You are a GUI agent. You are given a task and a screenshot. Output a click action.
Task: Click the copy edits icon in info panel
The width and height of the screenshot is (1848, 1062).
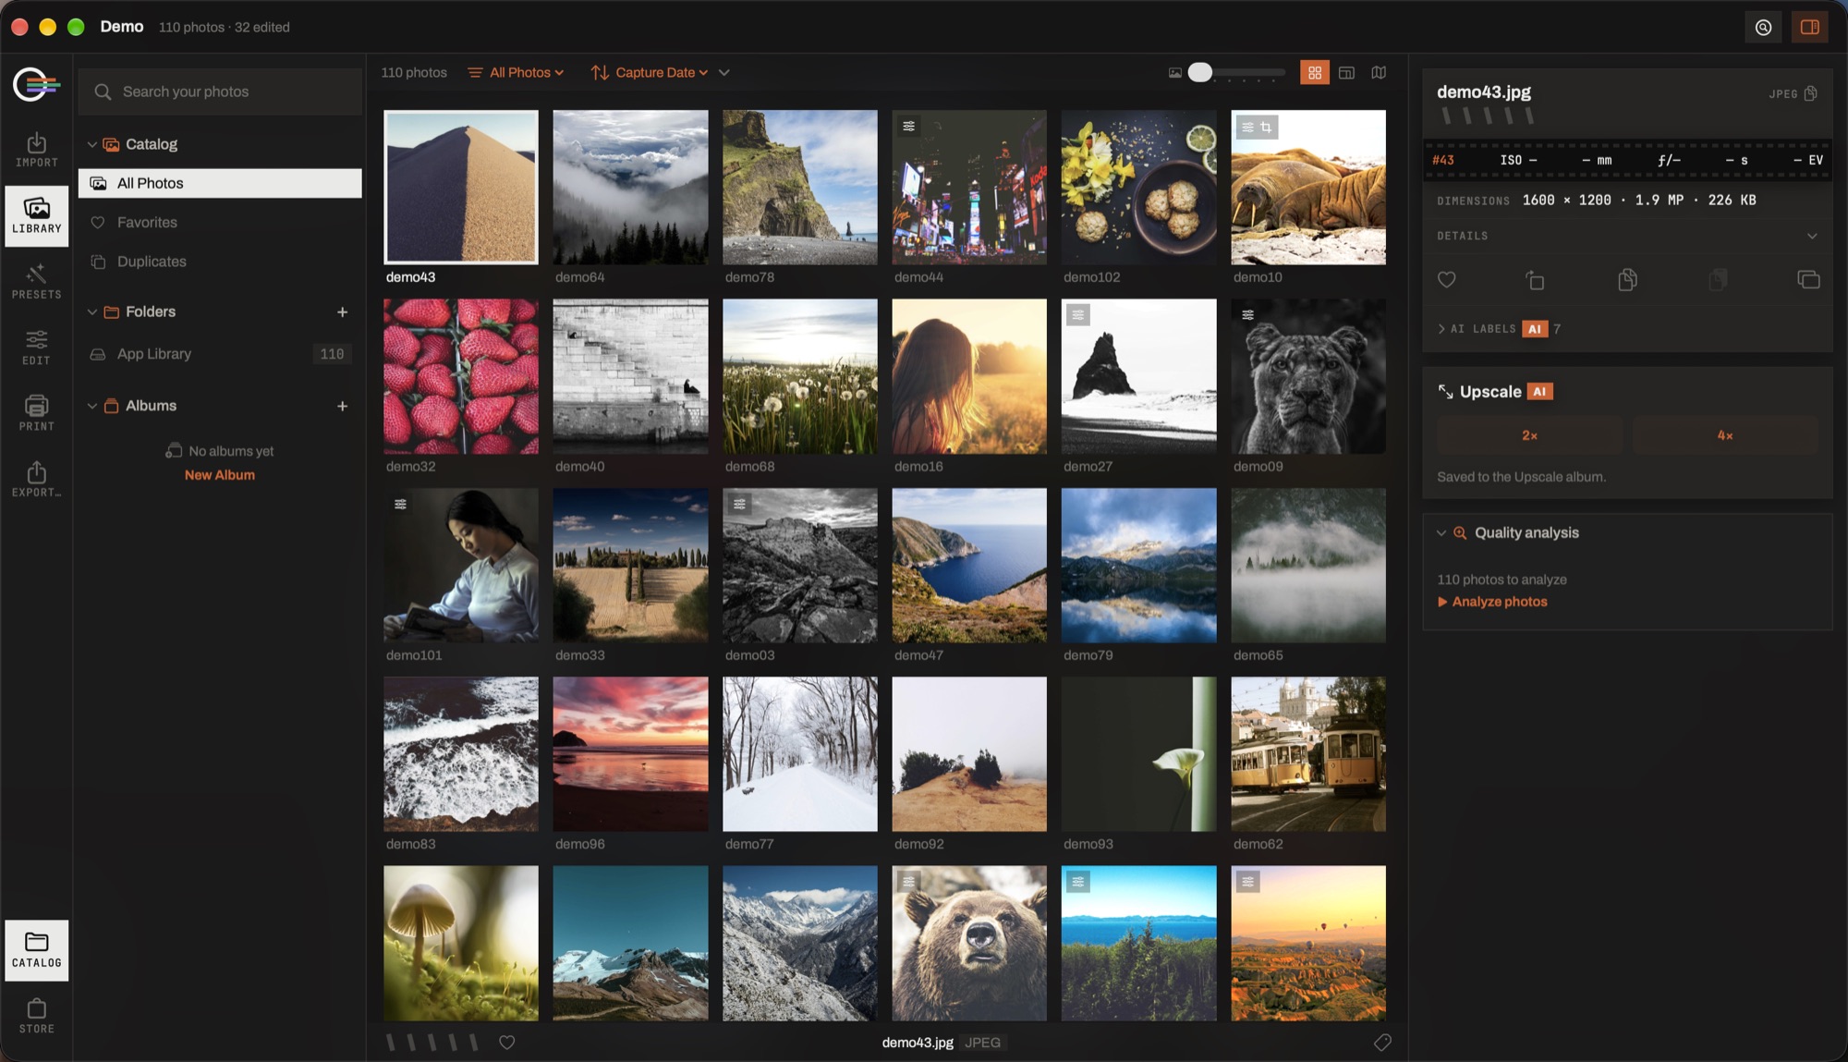pos(1627,279)
